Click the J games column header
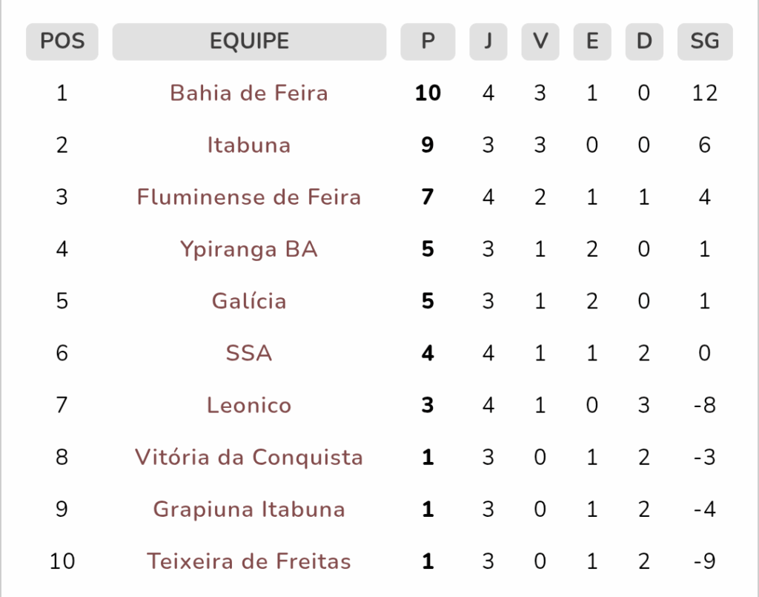The image size is (759, 597). click(488, 42)
